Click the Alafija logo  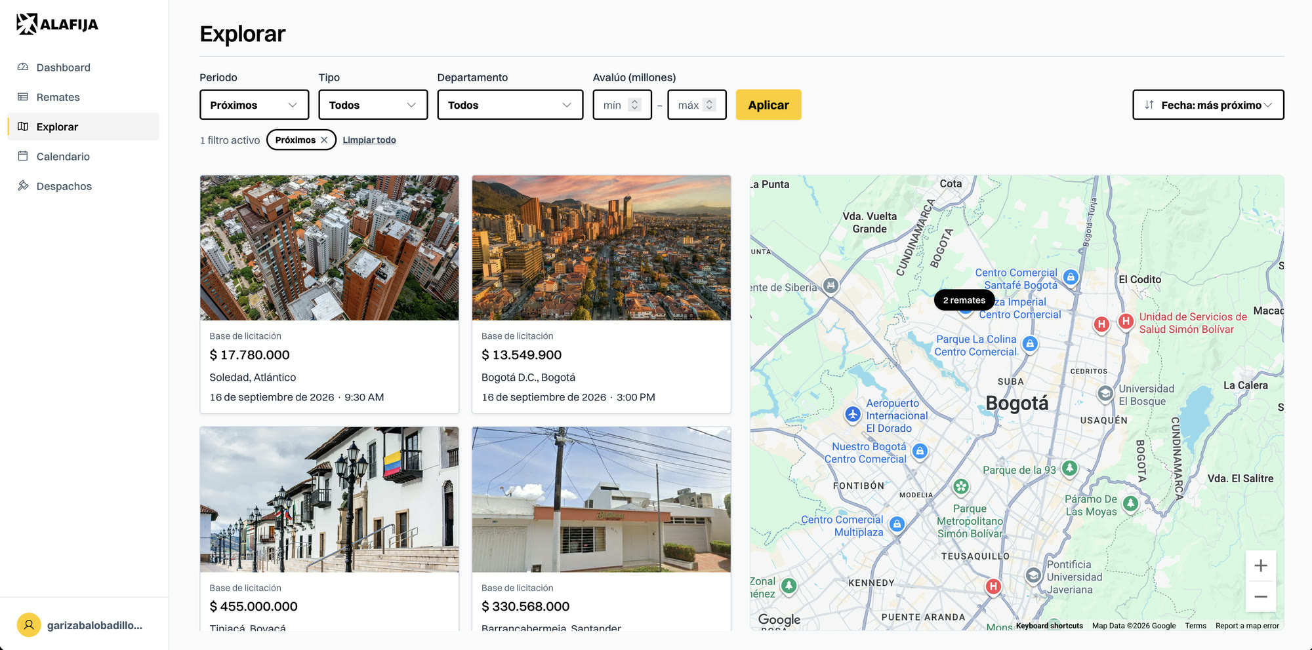coord(57,24)
